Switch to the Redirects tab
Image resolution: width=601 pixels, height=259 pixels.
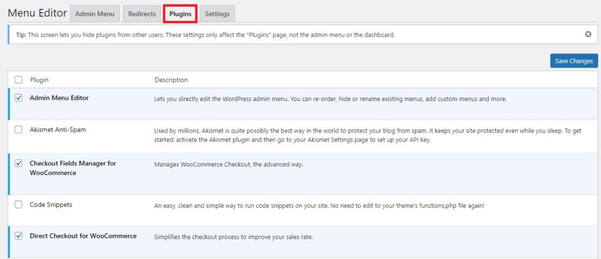point(142,14)
